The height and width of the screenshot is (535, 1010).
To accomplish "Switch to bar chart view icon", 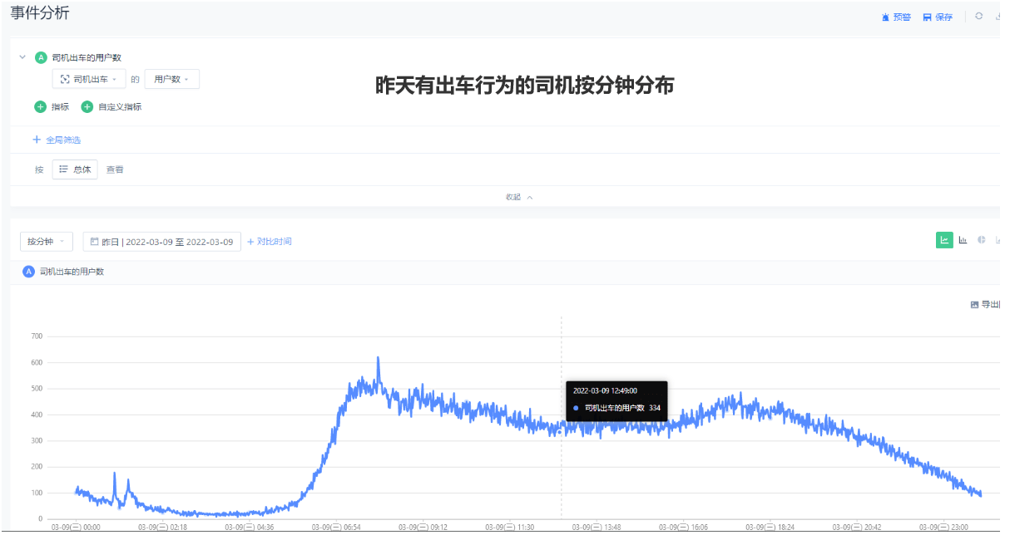I will [963, 240].
